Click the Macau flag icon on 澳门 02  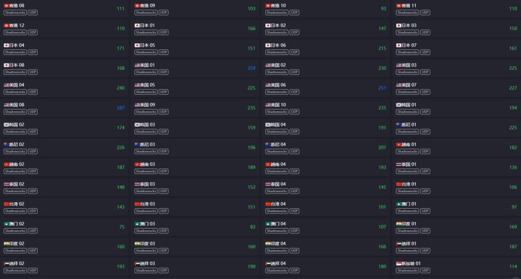click(x=6, y=224)
